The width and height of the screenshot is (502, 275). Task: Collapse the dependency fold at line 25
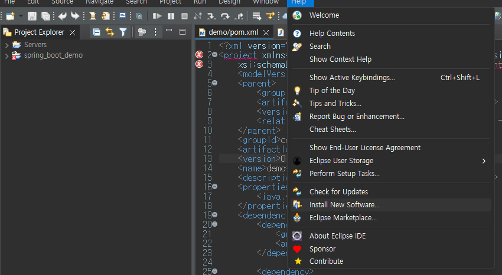(x=215, y=271)
